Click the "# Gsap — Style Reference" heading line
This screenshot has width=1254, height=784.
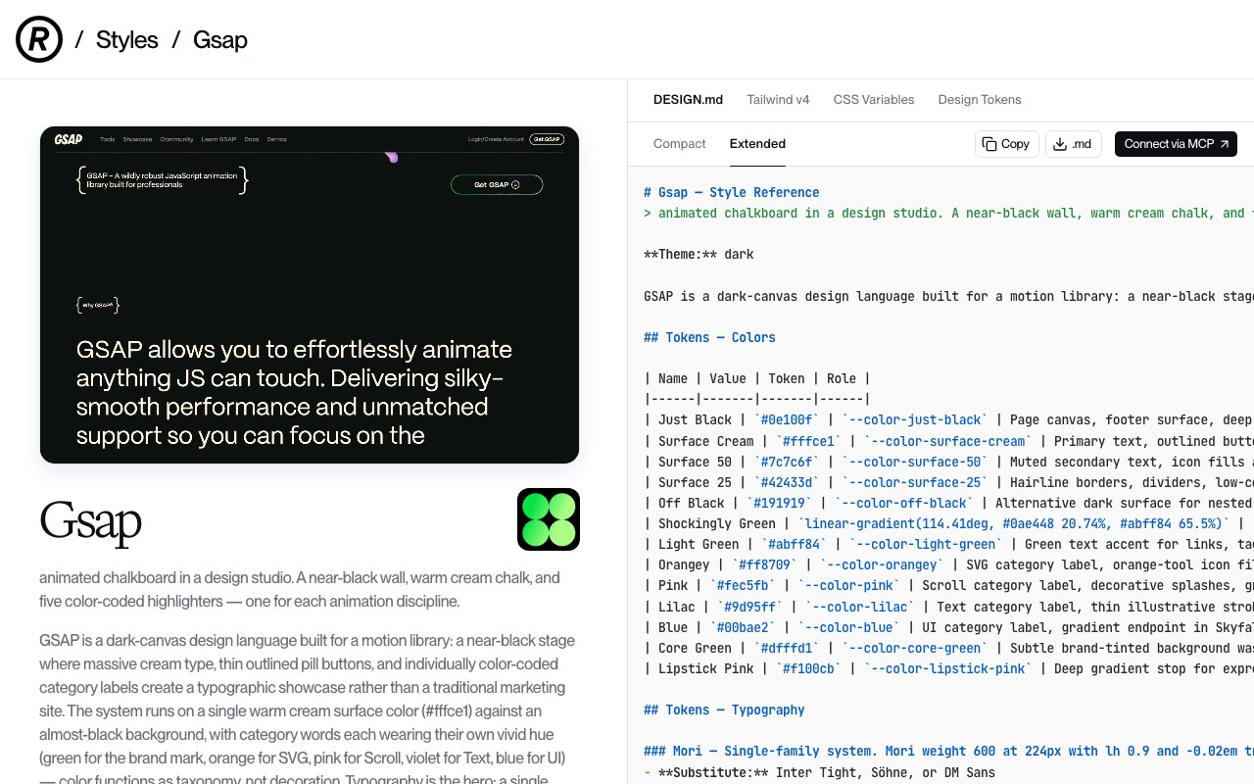click(x=732, y=193)
